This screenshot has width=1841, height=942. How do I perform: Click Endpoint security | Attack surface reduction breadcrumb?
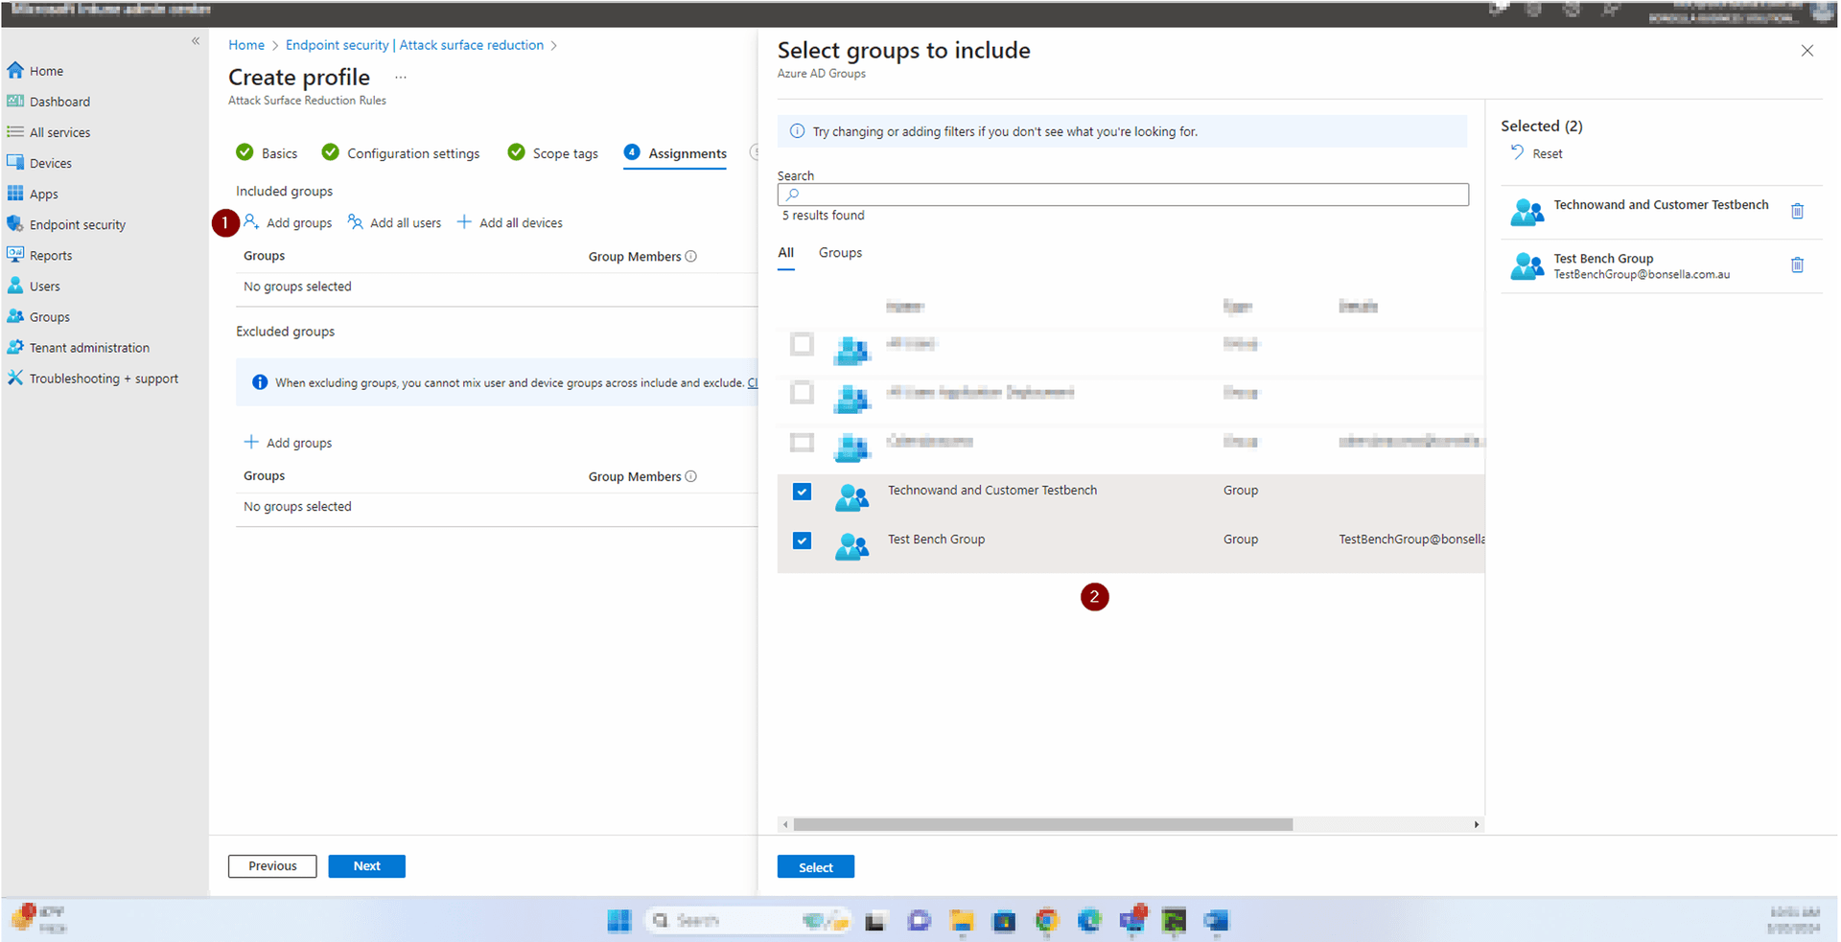click(414, 45)
